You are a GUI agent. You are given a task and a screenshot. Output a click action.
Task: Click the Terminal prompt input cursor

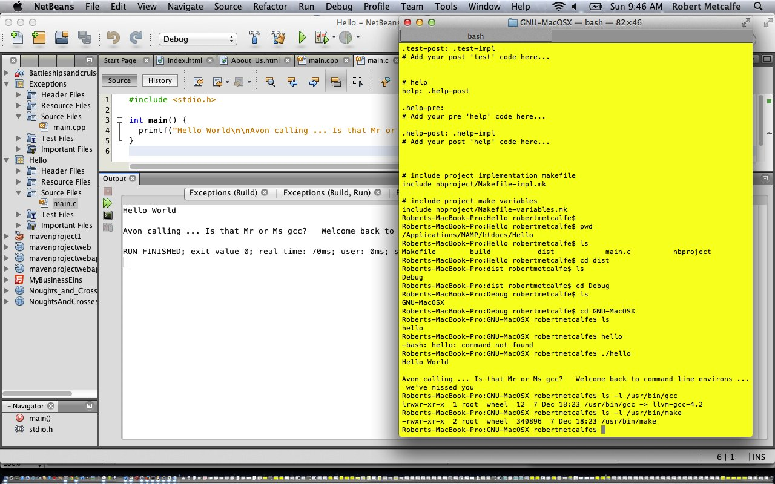pyautogui.click(x=602, y=430)
